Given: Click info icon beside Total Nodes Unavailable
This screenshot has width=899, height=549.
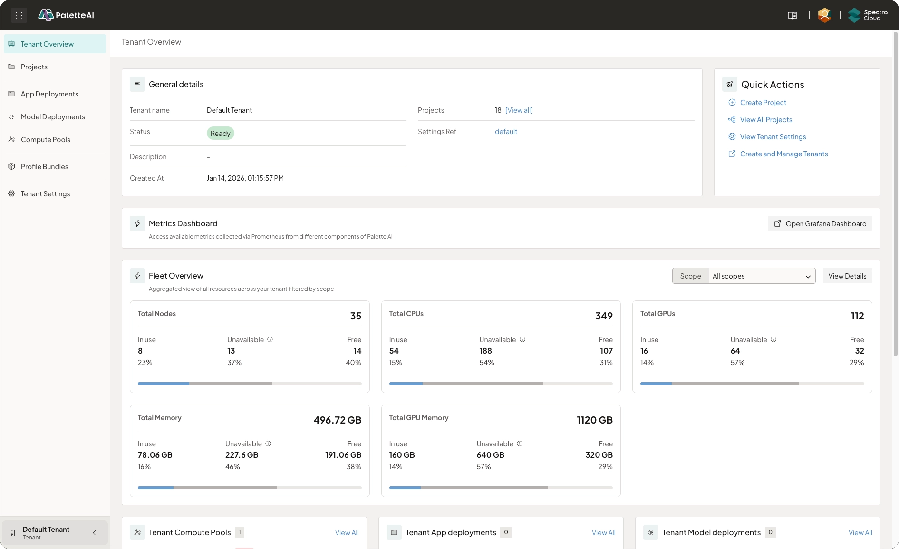Looking at the screenshot, I should click(x=270, y=339).
